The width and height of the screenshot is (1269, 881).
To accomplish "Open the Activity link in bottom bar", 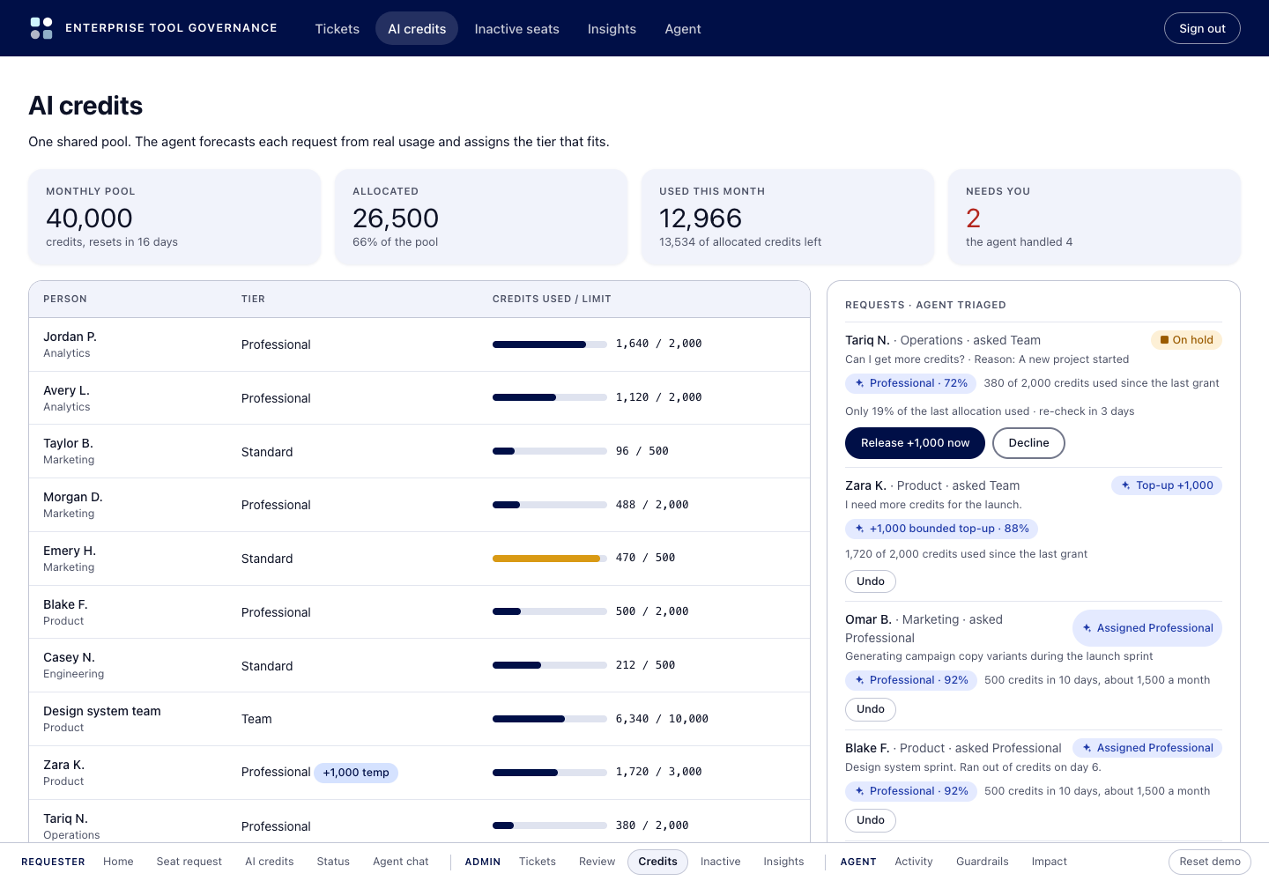I will pos(914,862).
